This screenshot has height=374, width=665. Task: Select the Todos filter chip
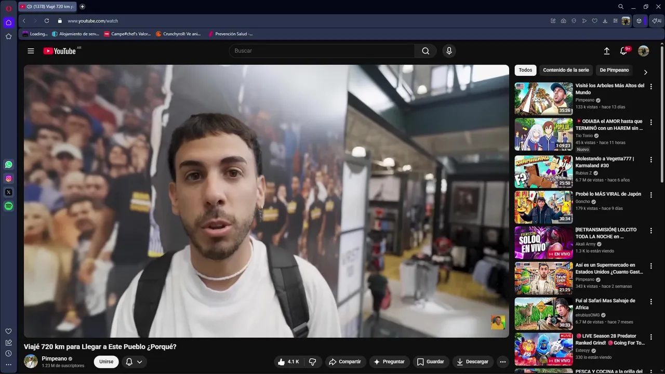[525, 70]
